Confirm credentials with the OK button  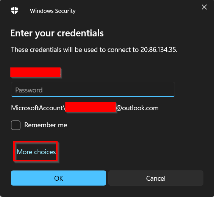[x=58, y=178]
